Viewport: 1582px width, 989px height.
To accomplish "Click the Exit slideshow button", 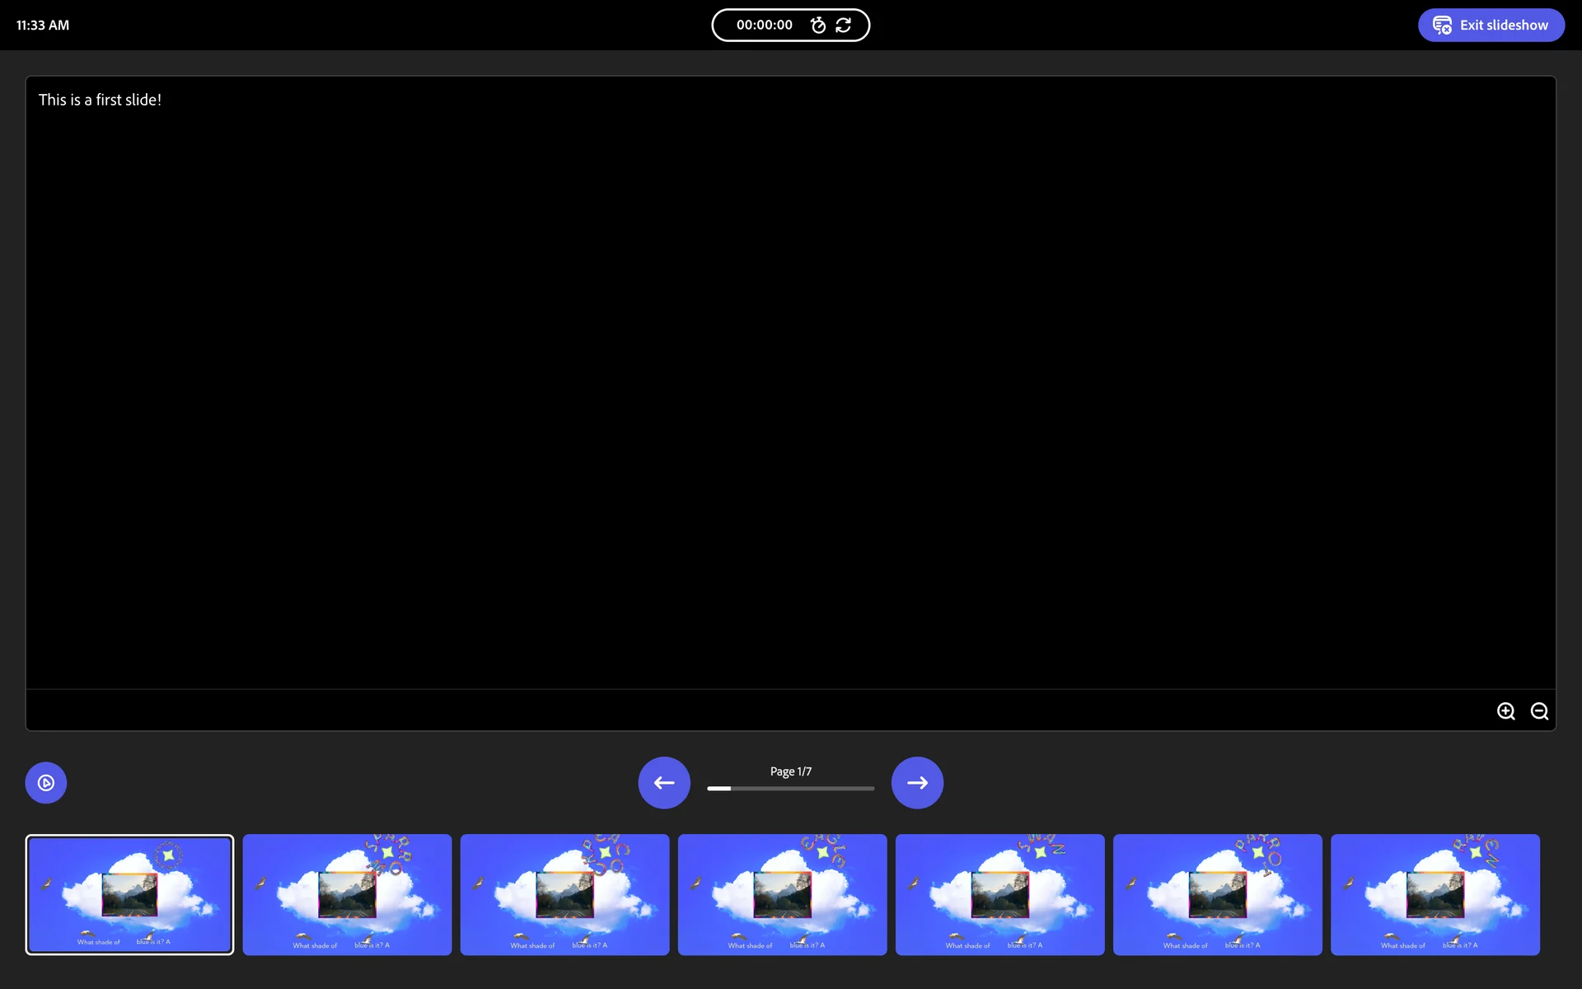I will [1491, 26].
